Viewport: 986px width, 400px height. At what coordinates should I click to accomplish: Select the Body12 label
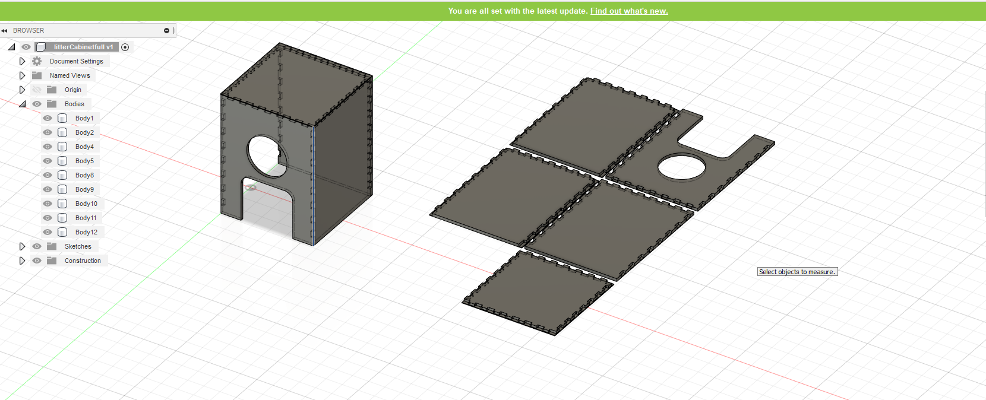pyautogui.click(x=86, y=232)
